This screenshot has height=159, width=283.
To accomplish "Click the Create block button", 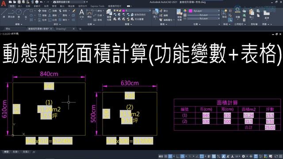I will [x=164, y=11].
